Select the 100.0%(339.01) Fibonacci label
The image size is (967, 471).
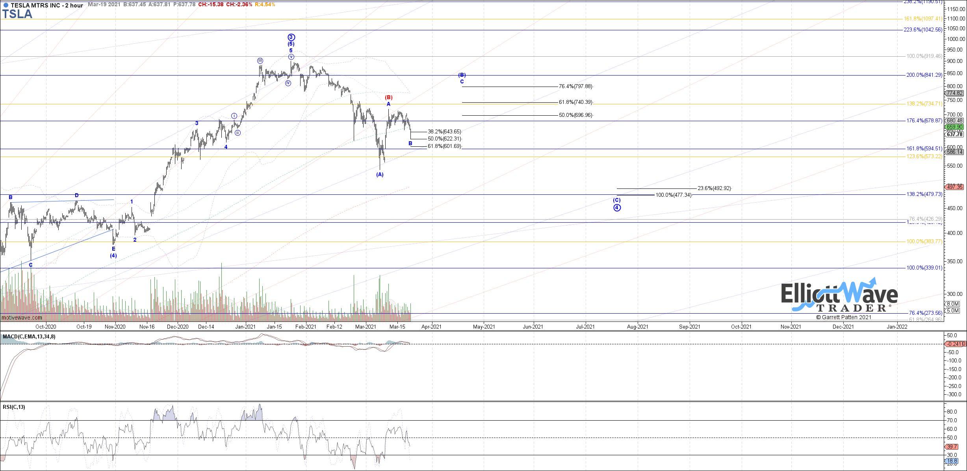pos(924,268)
